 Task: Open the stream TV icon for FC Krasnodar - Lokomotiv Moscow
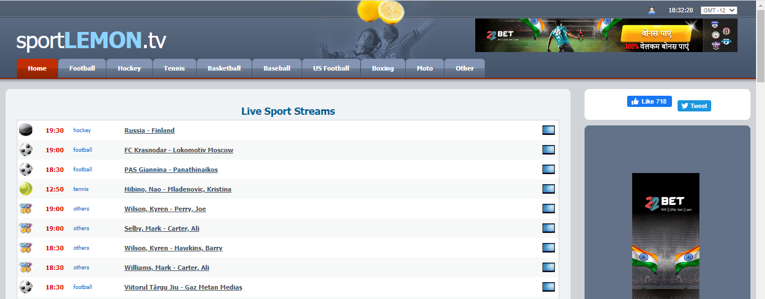(x=549, y=150)
